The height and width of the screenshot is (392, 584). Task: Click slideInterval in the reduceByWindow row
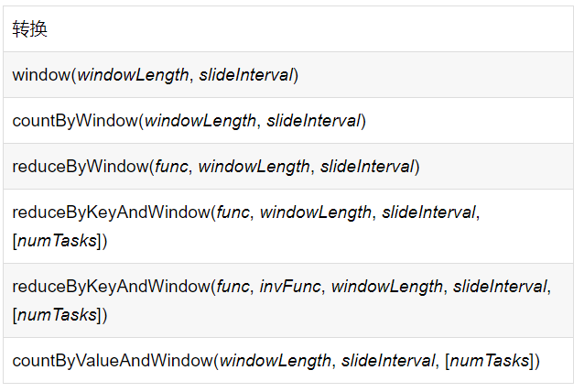point(367,167)
